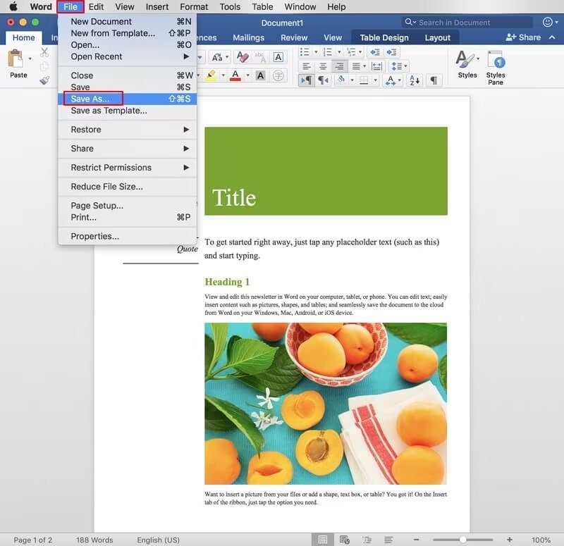Toggle Center paragraph alignment
This screenshot has height=546, width=564.
323,66
